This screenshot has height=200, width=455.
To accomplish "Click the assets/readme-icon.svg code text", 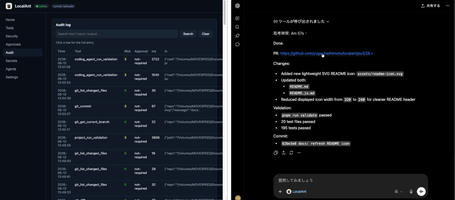I will click(x=380, y=74).
